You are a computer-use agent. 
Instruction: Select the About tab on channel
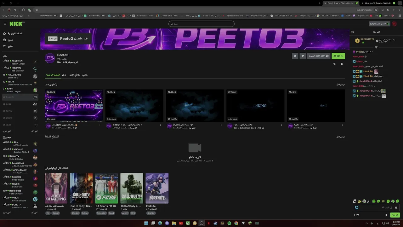pyautogui.click(x=64, y=75)
